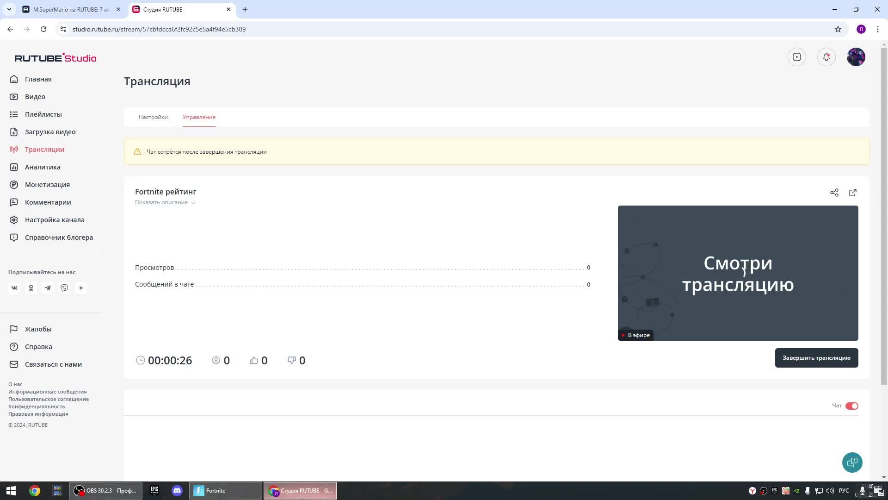Open Chrome's three-dot menu
Viewport: 888px width, 500px height.
coord(877,29)
